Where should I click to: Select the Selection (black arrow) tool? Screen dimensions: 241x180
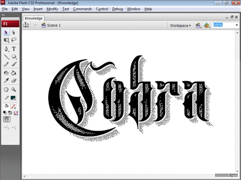tap(6, 32)
